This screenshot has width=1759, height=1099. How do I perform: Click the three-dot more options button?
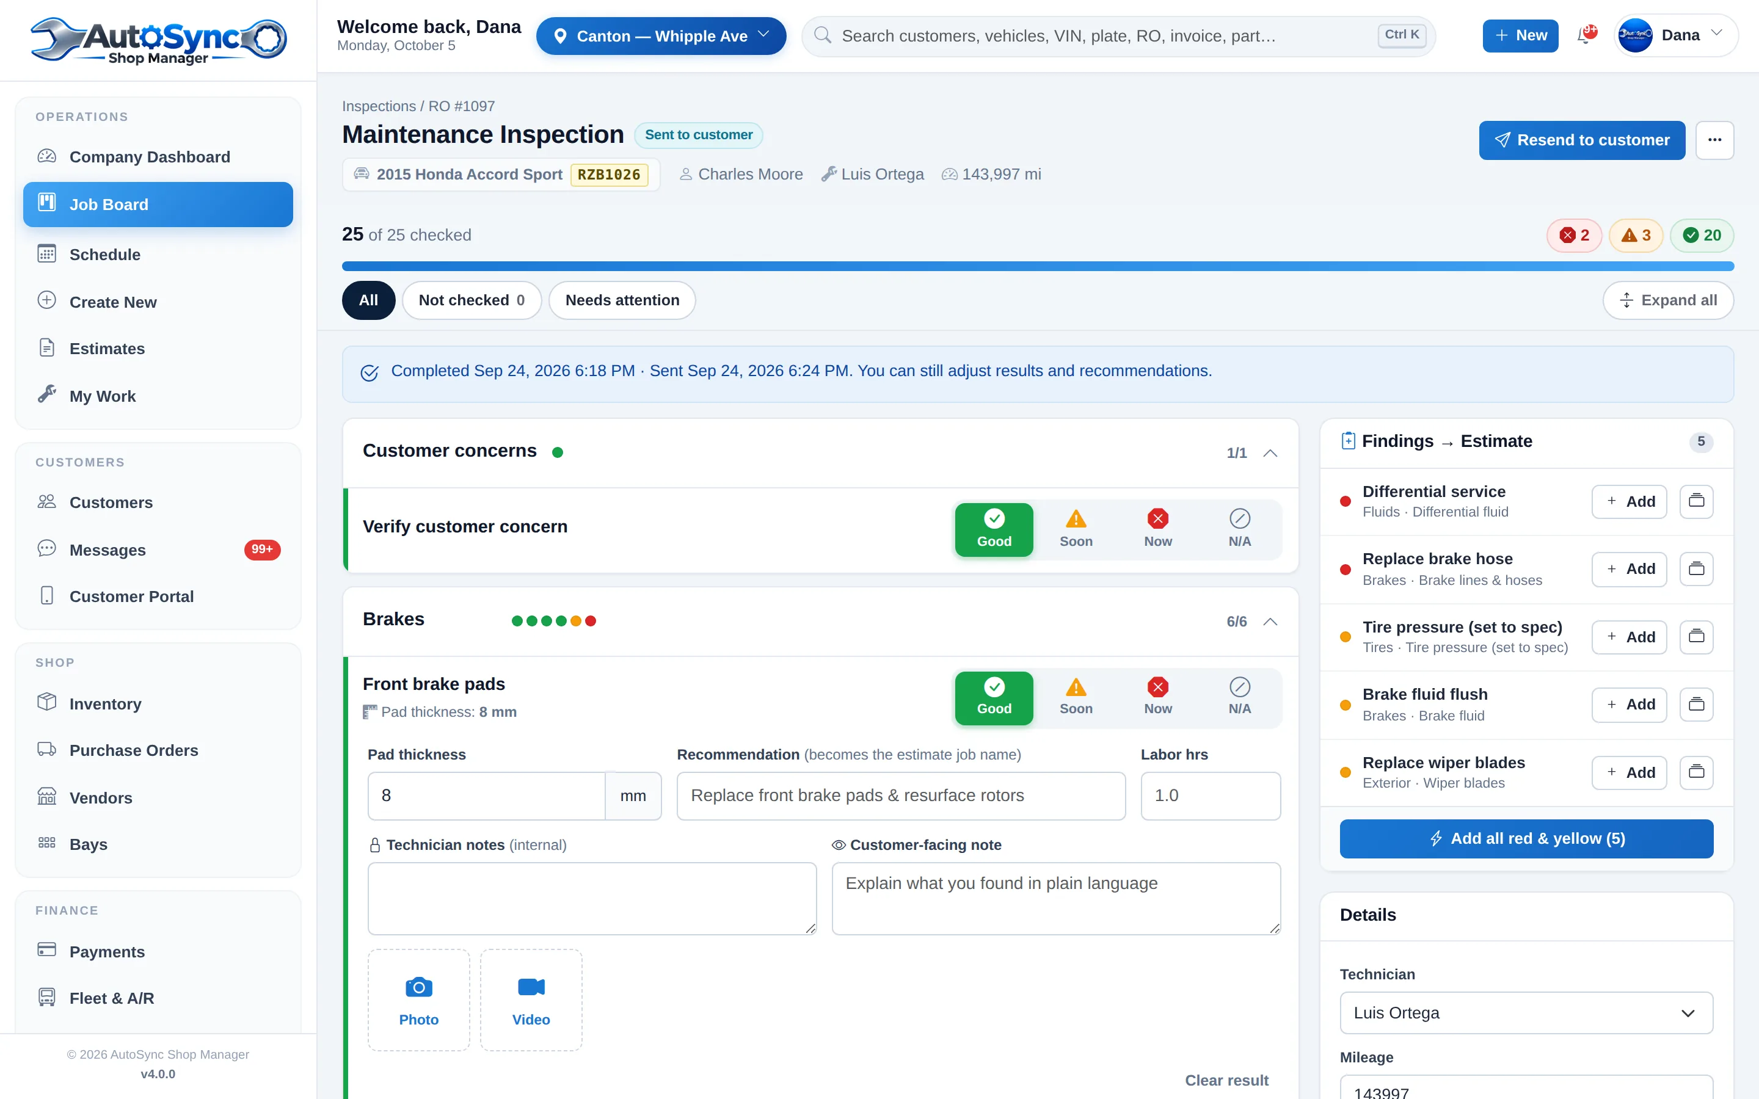pos(1714,140)
